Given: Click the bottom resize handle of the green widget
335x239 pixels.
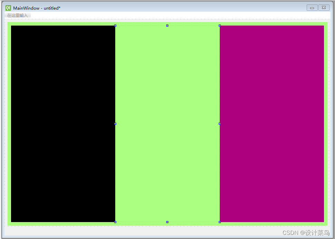Looking at the screenshot, I should [x=167, y=222].
